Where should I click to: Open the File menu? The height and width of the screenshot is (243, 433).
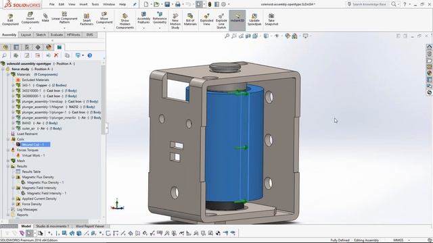click(x=51, y=4)
